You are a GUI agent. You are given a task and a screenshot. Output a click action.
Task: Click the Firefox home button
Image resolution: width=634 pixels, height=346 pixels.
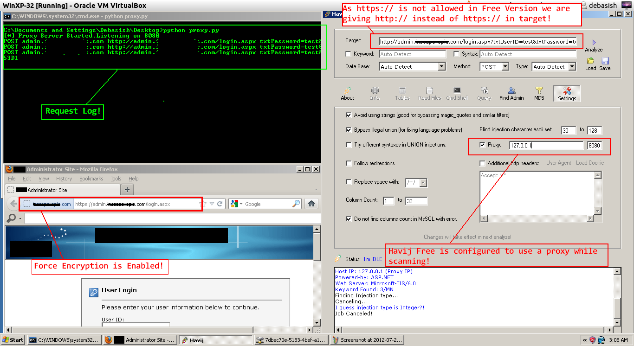click(311, 204)
